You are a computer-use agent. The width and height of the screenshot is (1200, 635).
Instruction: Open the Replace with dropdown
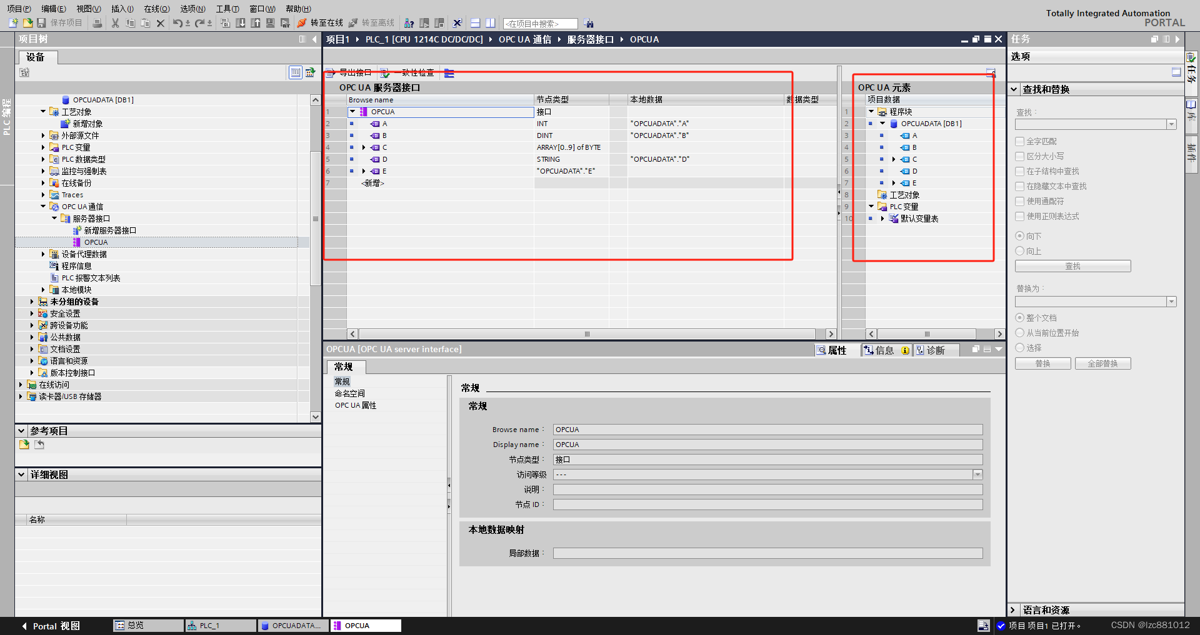click(1172, 302)
